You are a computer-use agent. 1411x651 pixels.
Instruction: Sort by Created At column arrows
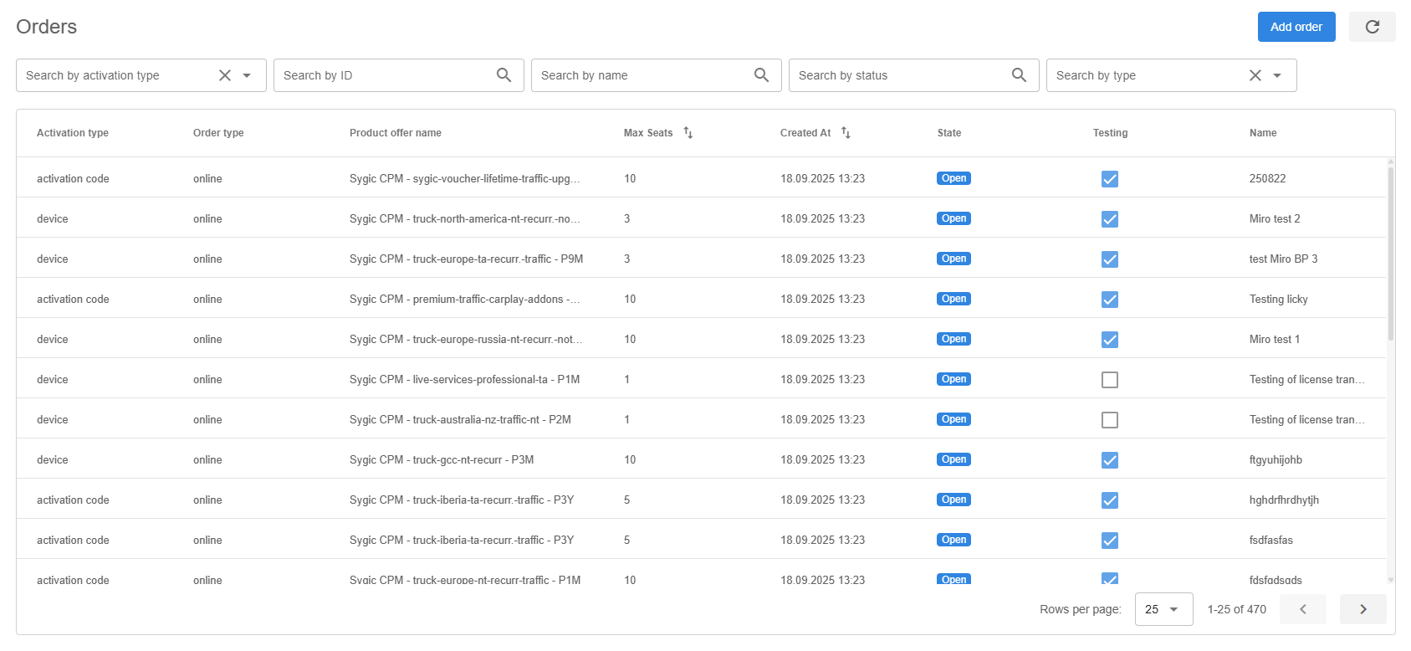pos(846,133)
